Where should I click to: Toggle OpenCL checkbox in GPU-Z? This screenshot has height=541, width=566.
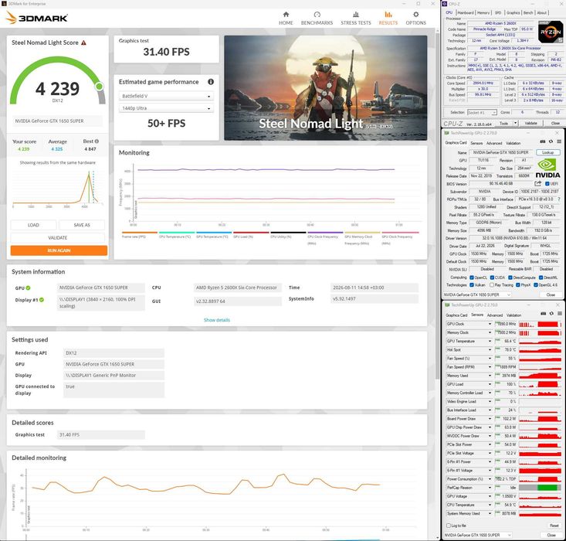(472, 277)
